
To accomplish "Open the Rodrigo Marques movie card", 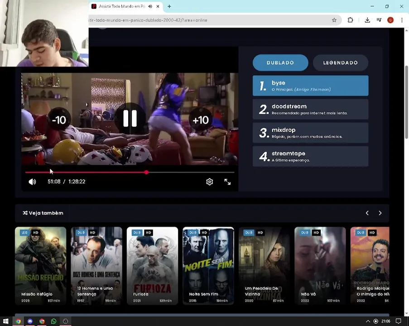I will click(370, 265).
